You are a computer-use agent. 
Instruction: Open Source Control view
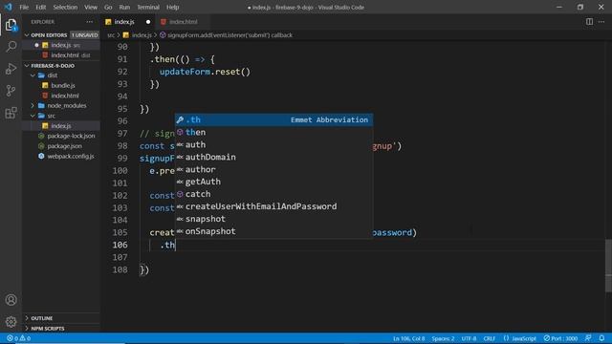[11, 91]
